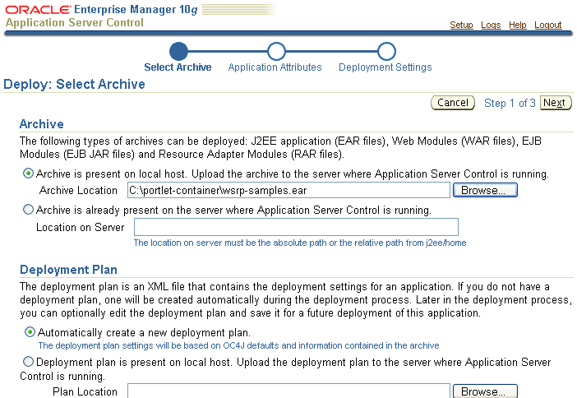Select 'Archive is present on local host' radio
Screen dimensions: 577x398
[x=28, y=174]
